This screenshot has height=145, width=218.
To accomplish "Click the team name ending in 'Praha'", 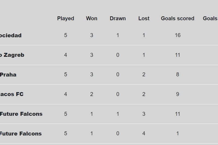I will click(x=8, y=75).
